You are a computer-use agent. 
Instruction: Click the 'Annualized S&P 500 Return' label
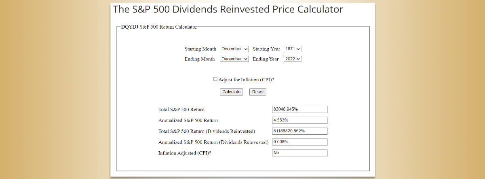tap(188, 120)
